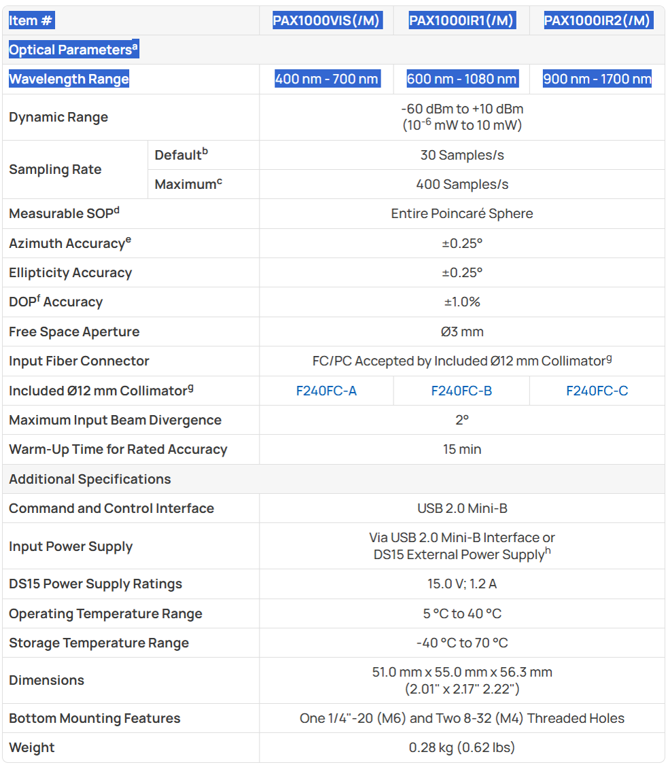Click the 0.28 kg weight value
The image size is (668, 767).
pos(462,747)
